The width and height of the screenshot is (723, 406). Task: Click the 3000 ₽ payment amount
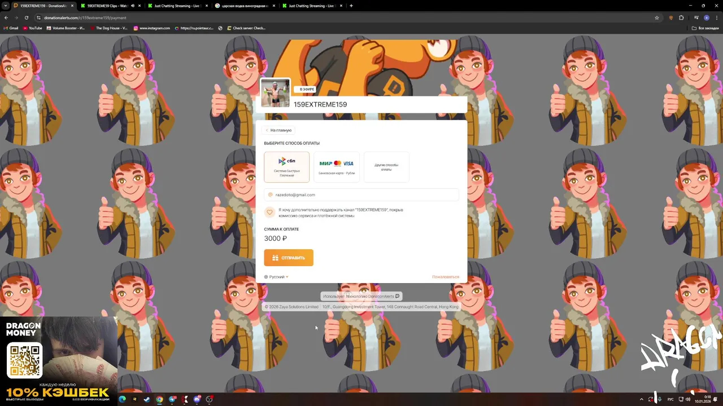276,239
